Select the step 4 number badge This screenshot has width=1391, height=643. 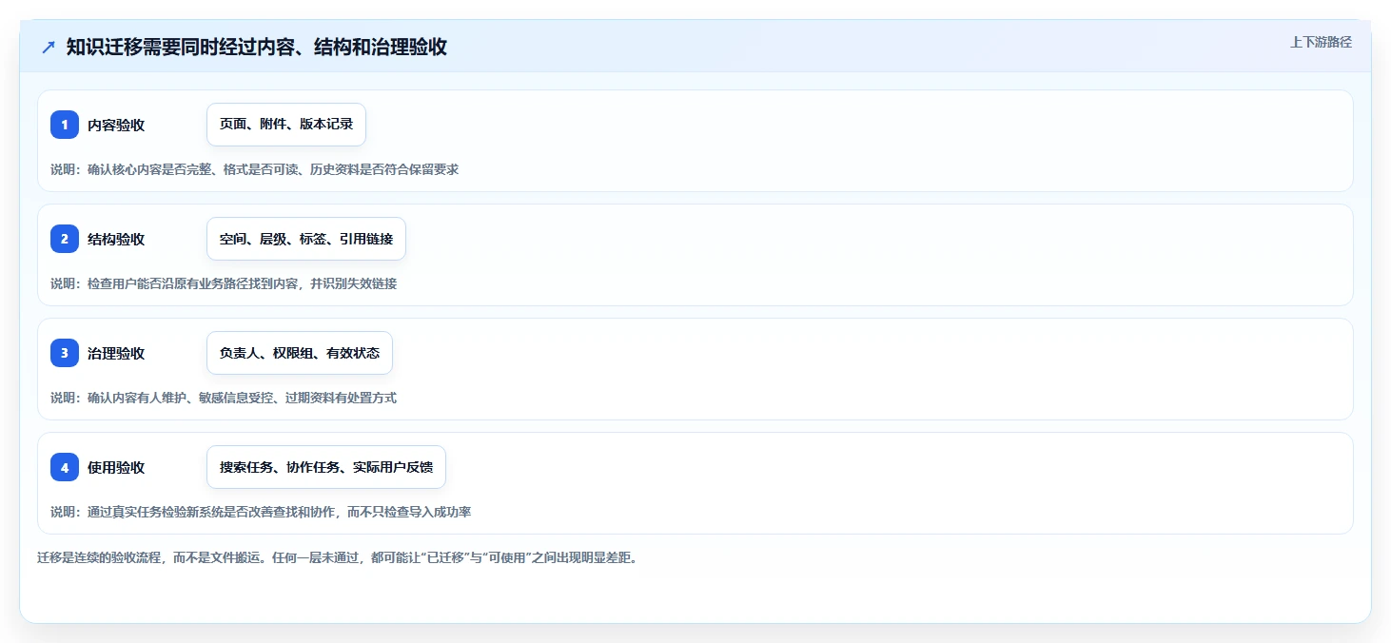pos(65,467)
